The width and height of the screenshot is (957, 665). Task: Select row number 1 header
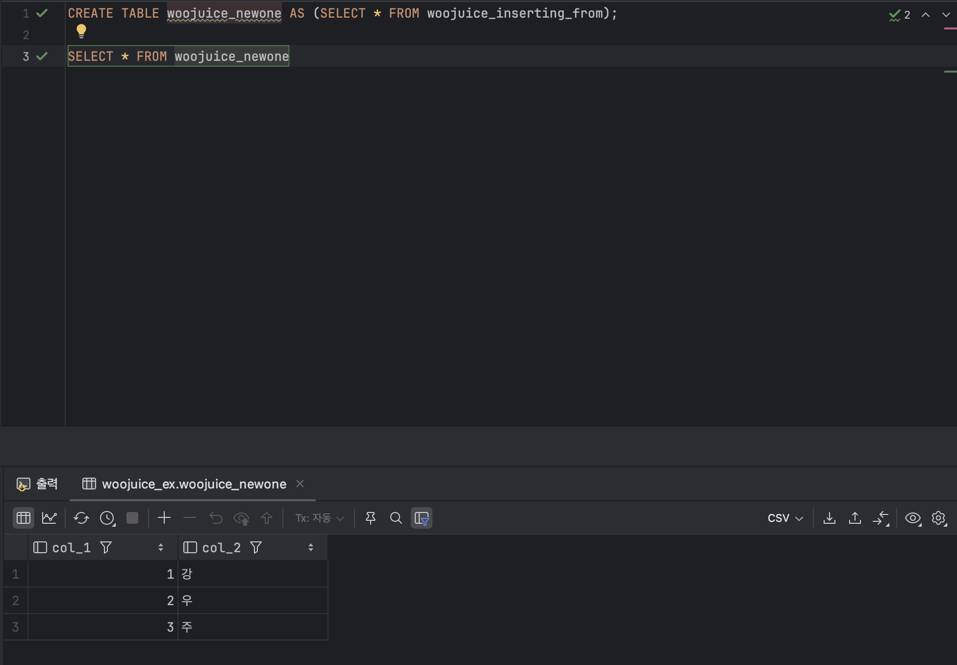coord(16,574)
